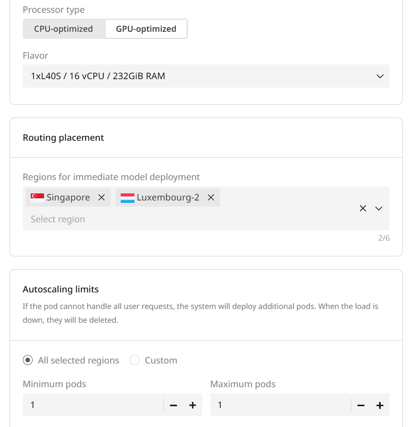
Task: Click the Luxembourg-2 region chip label
Action: [x=168, y=198]
